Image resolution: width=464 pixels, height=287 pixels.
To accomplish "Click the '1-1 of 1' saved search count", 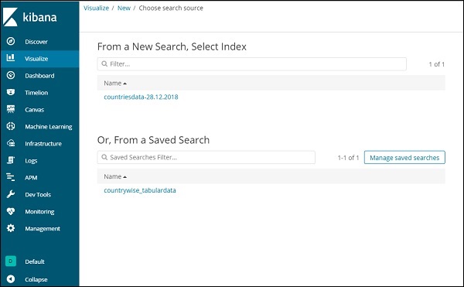I will (348, 158).
